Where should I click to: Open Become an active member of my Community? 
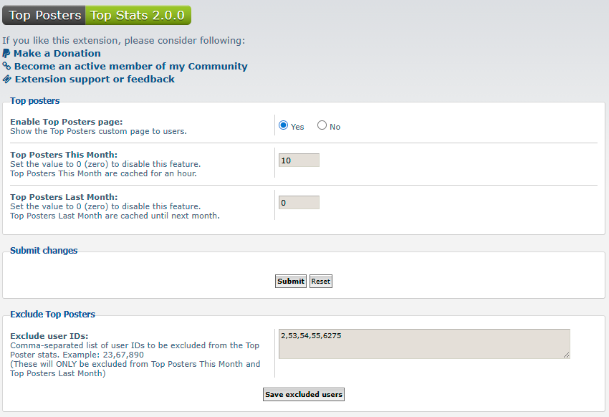tap(131, 66)
